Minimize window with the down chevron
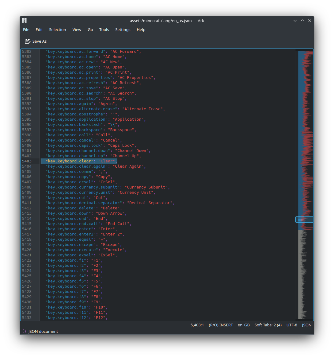Viewport: 334px width, 358px height. tap(295, 21)
